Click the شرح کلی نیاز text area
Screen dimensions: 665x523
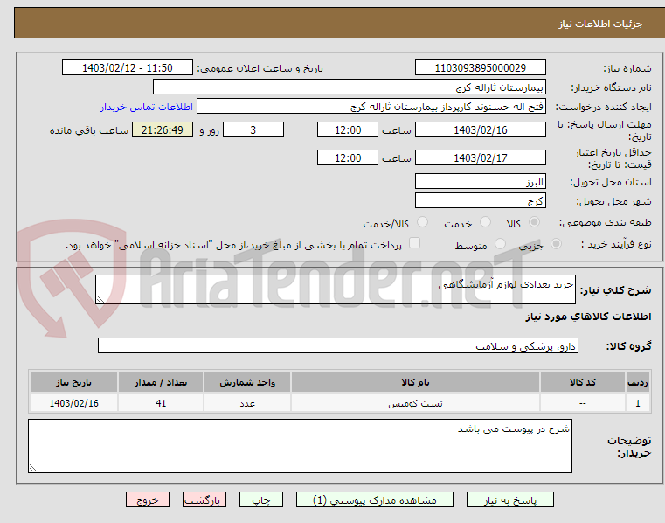click(x=336, y=289)
